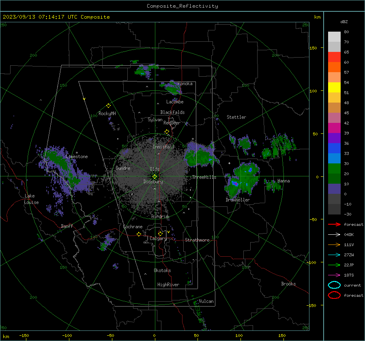Click the Okotoks label
This screenshot has height=341, width=365.
pyautogui.click(x=162, y=270)
